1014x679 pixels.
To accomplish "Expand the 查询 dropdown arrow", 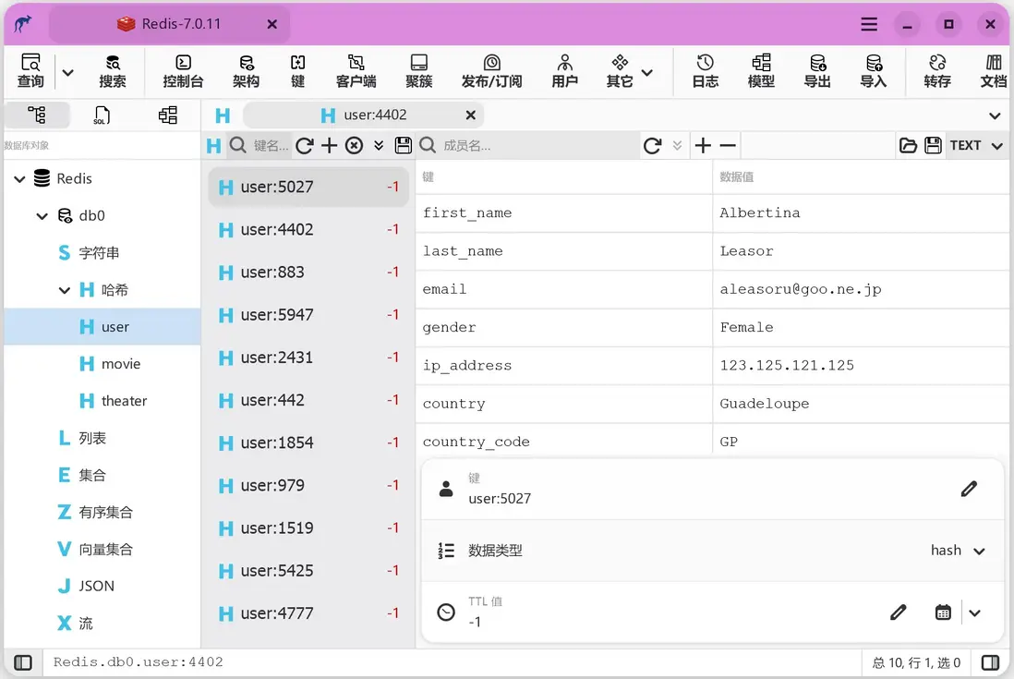I will click(x=67, y=72).
